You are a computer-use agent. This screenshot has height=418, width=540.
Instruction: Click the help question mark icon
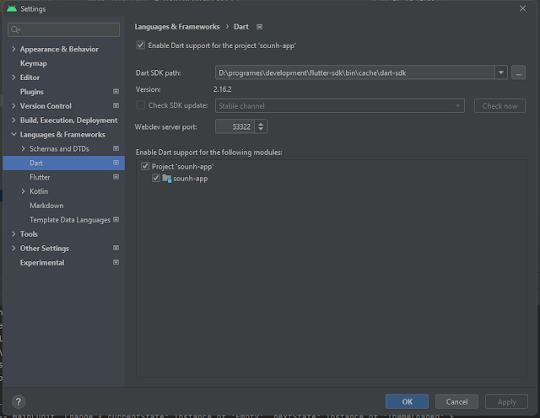[19, 402]
